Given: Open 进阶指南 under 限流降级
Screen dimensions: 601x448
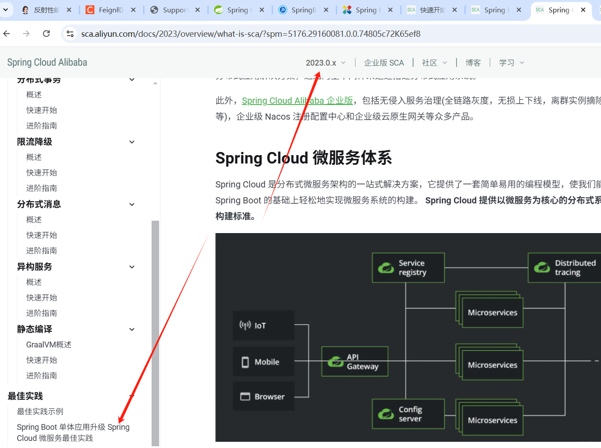Looking at the screenshot, I should 42,188.
